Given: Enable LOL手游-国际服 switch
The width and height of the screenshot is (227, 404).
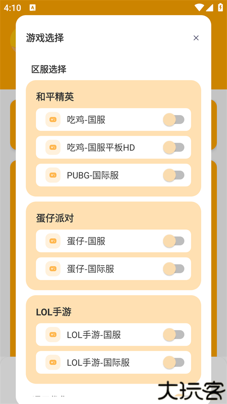Looking at the screenshot, I should coord(174,362).
